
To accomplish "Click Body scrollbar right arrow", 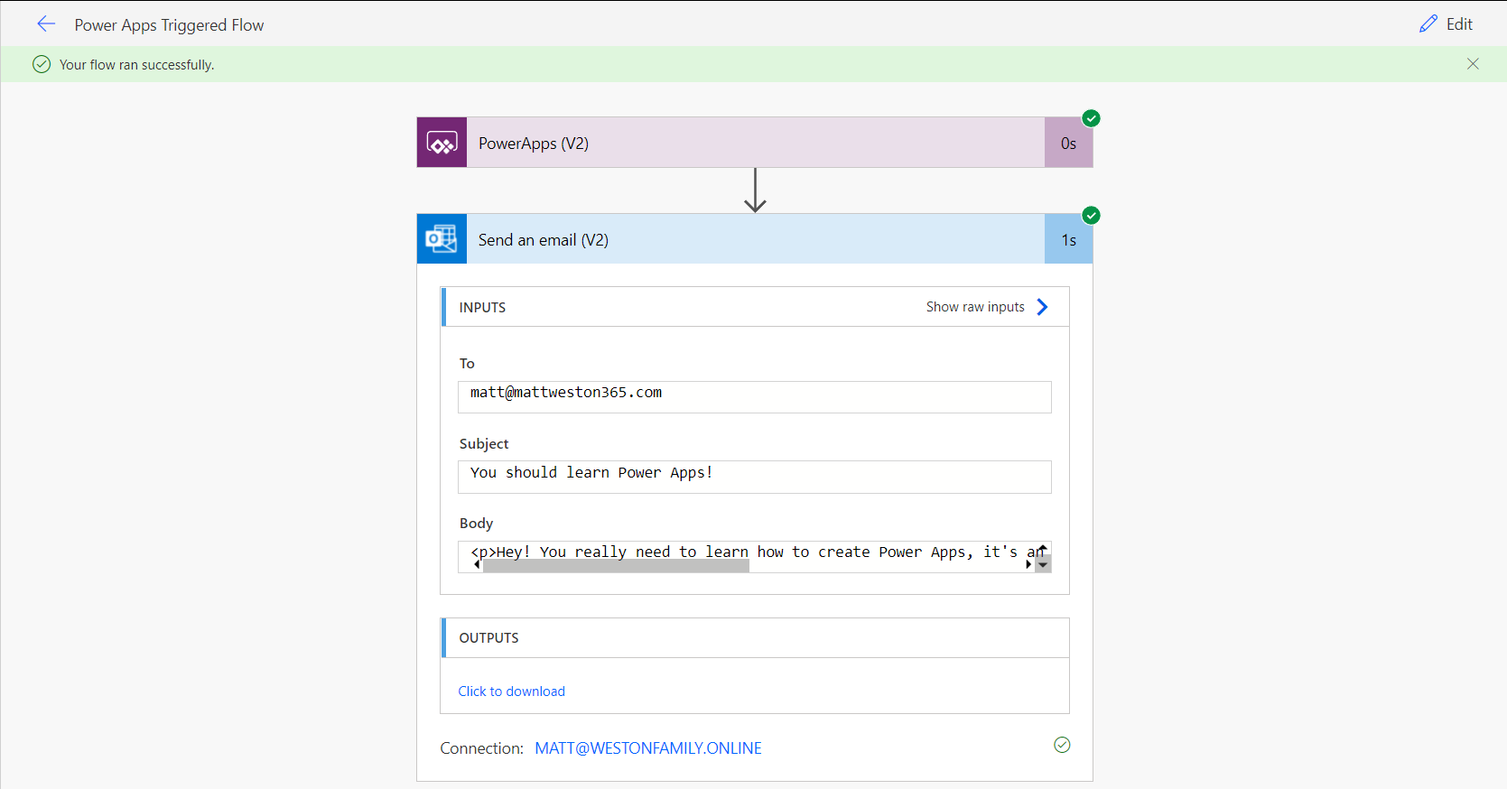I will [x=1028, y=564].
